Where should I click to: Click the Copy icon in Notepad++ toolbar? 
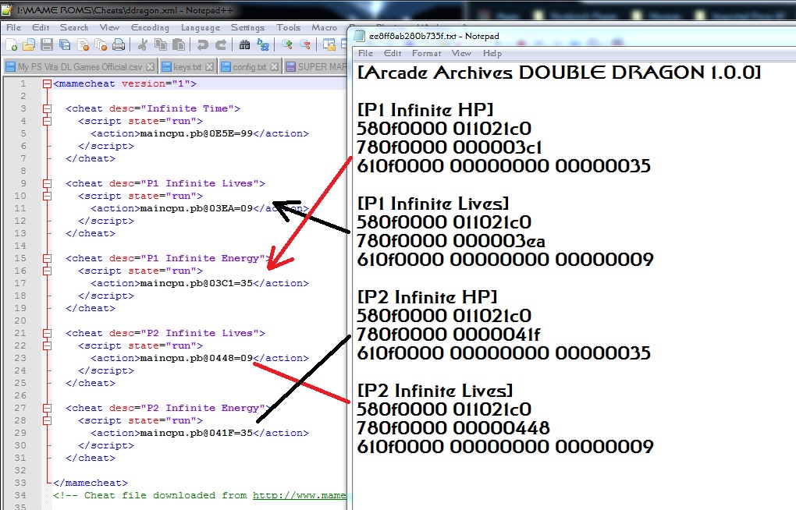tap(161, 45)
